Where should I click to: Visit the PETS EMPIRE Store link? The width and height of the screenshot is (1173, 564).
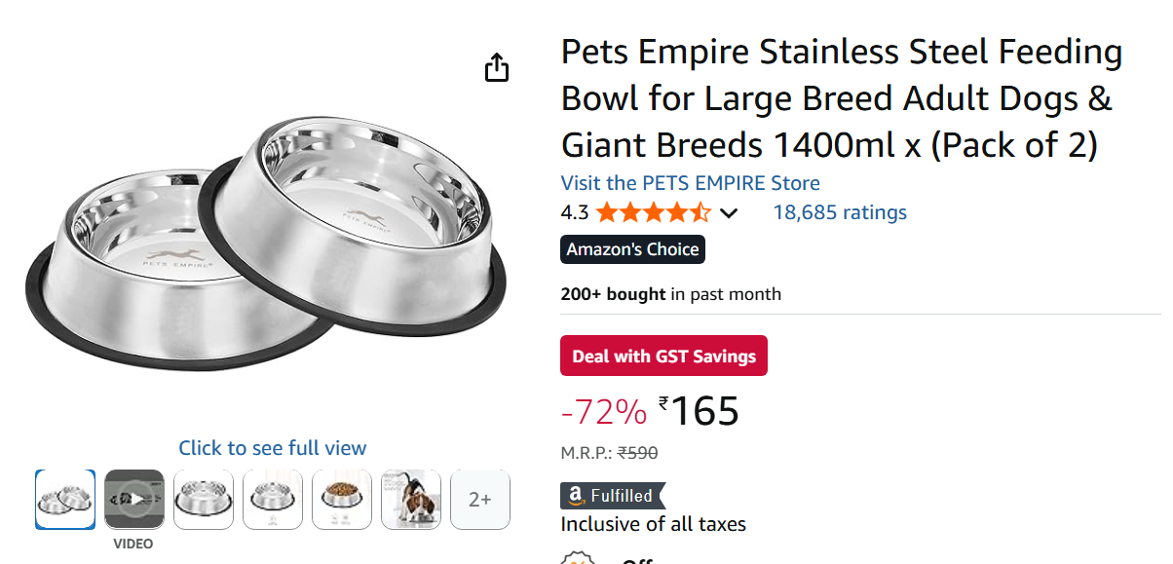(x=690, y=183)
